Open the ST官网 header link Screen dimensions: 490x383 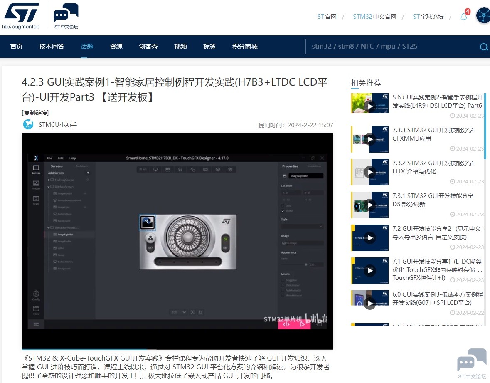(x=327, y=17)
